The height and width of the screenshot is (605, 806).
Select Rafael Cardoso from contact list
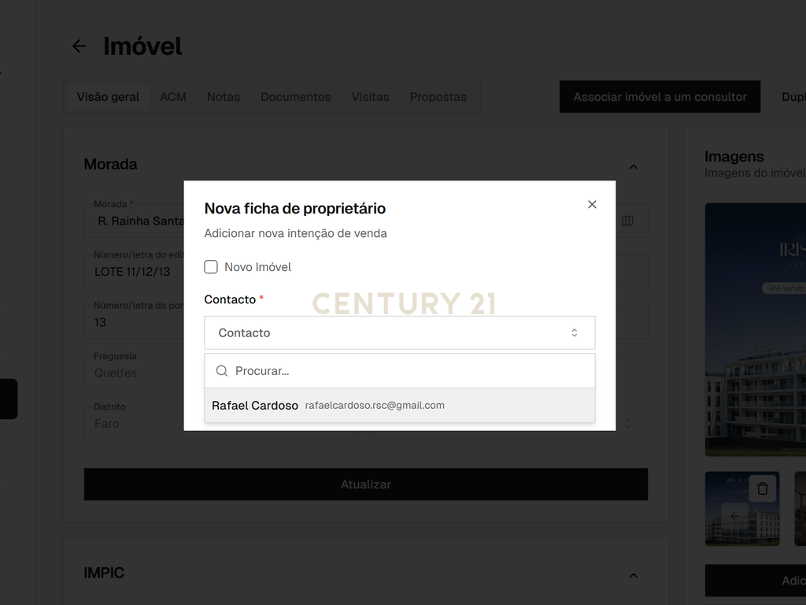click(x=399, y=406)
